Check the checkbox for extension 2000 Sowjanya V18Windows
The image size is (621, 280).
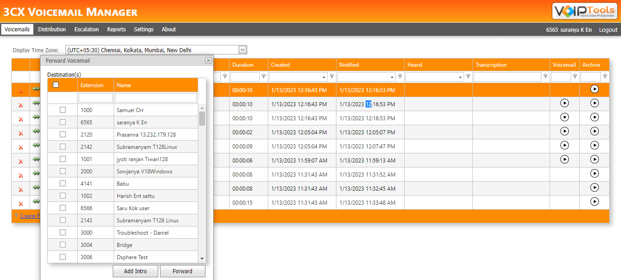click(x=62, y=171)
